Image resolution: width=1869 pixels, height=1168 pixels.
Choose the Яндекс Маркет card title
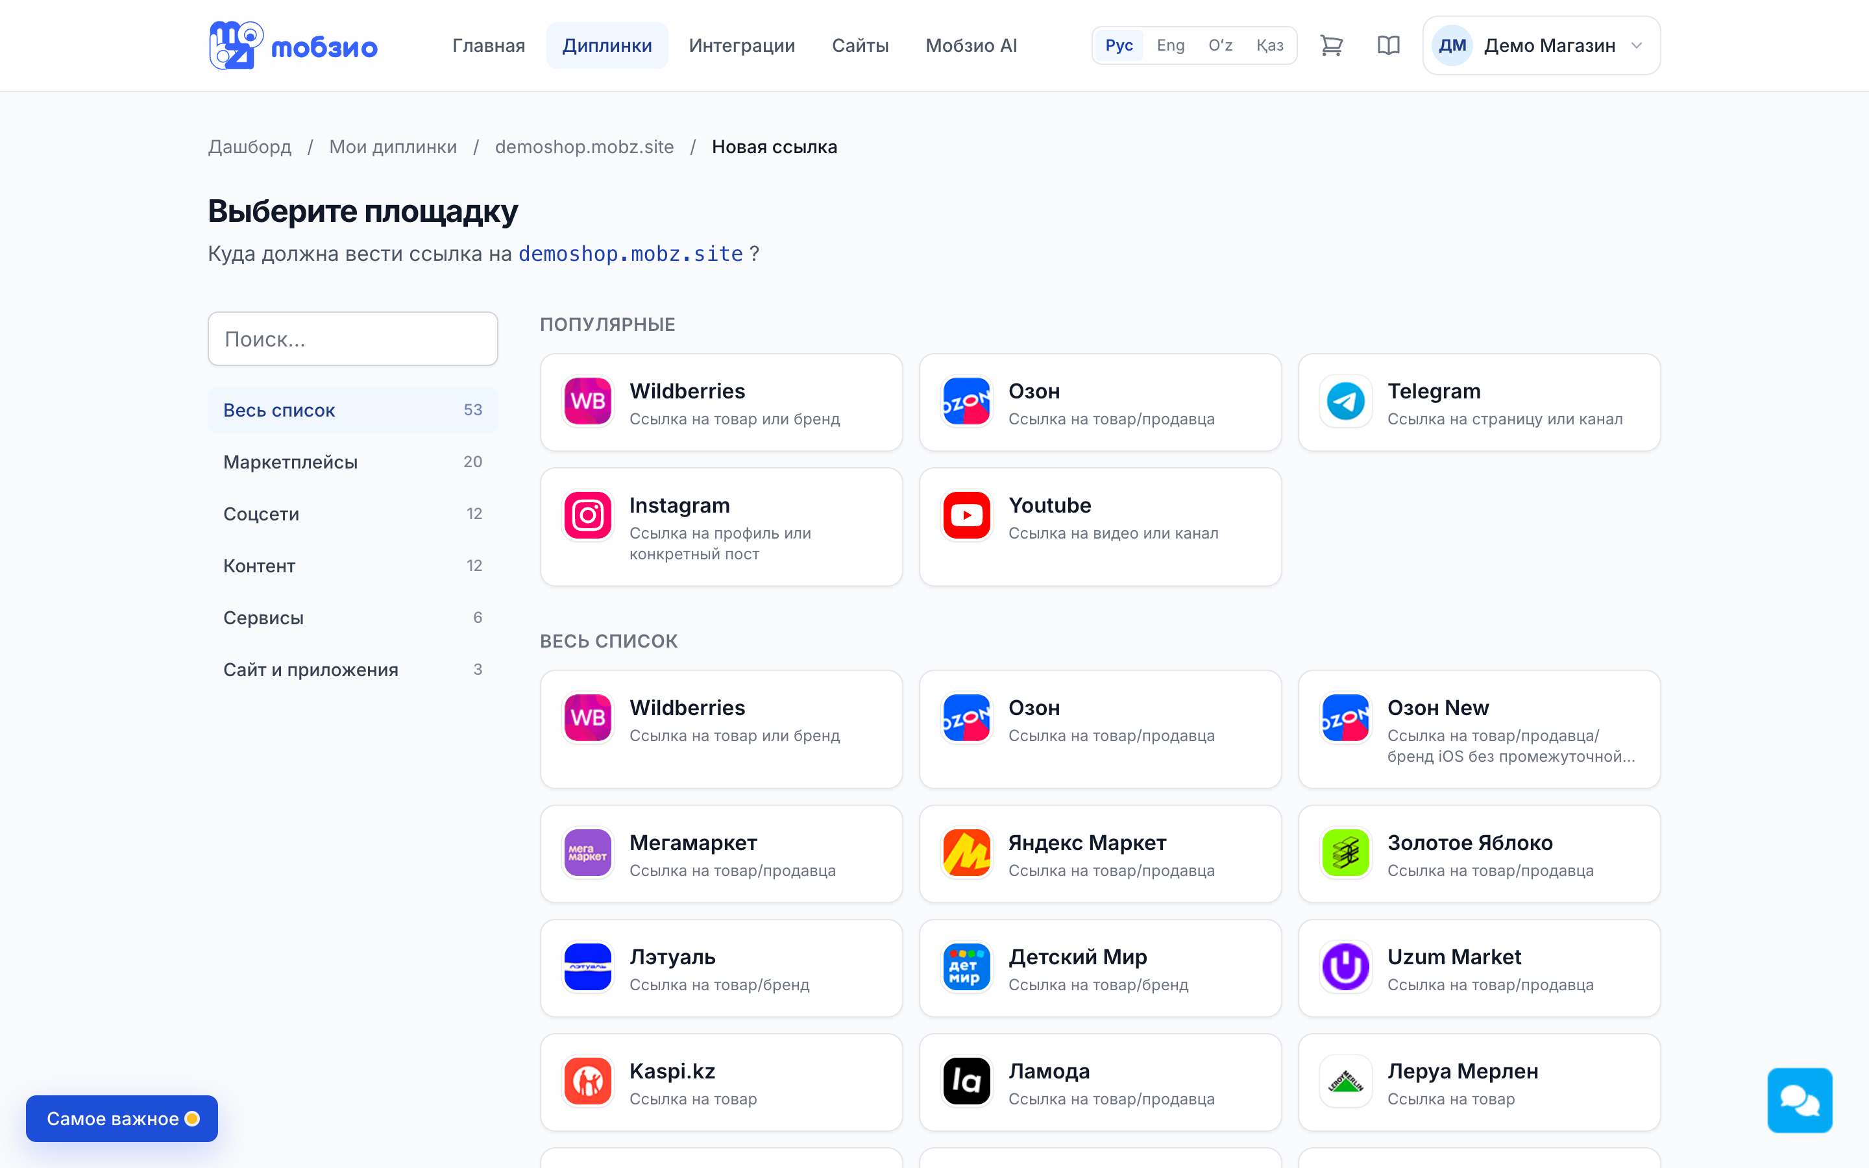coord(1088,843)
